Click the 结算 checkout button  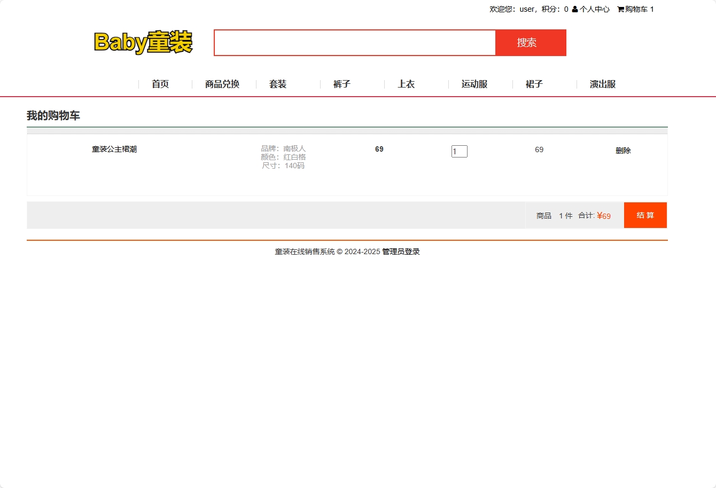click(x=645, y=215)
